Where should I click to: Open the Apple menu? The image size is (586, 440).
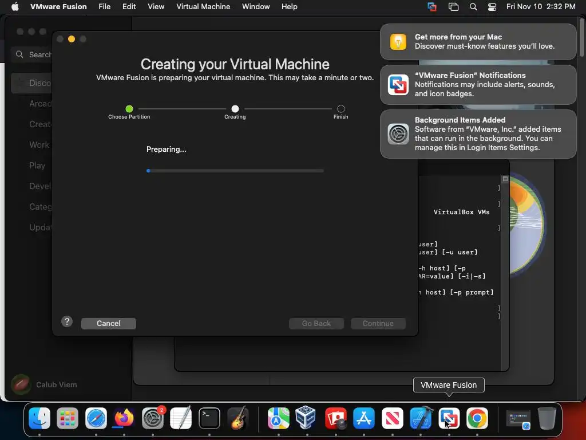(15, 6)
